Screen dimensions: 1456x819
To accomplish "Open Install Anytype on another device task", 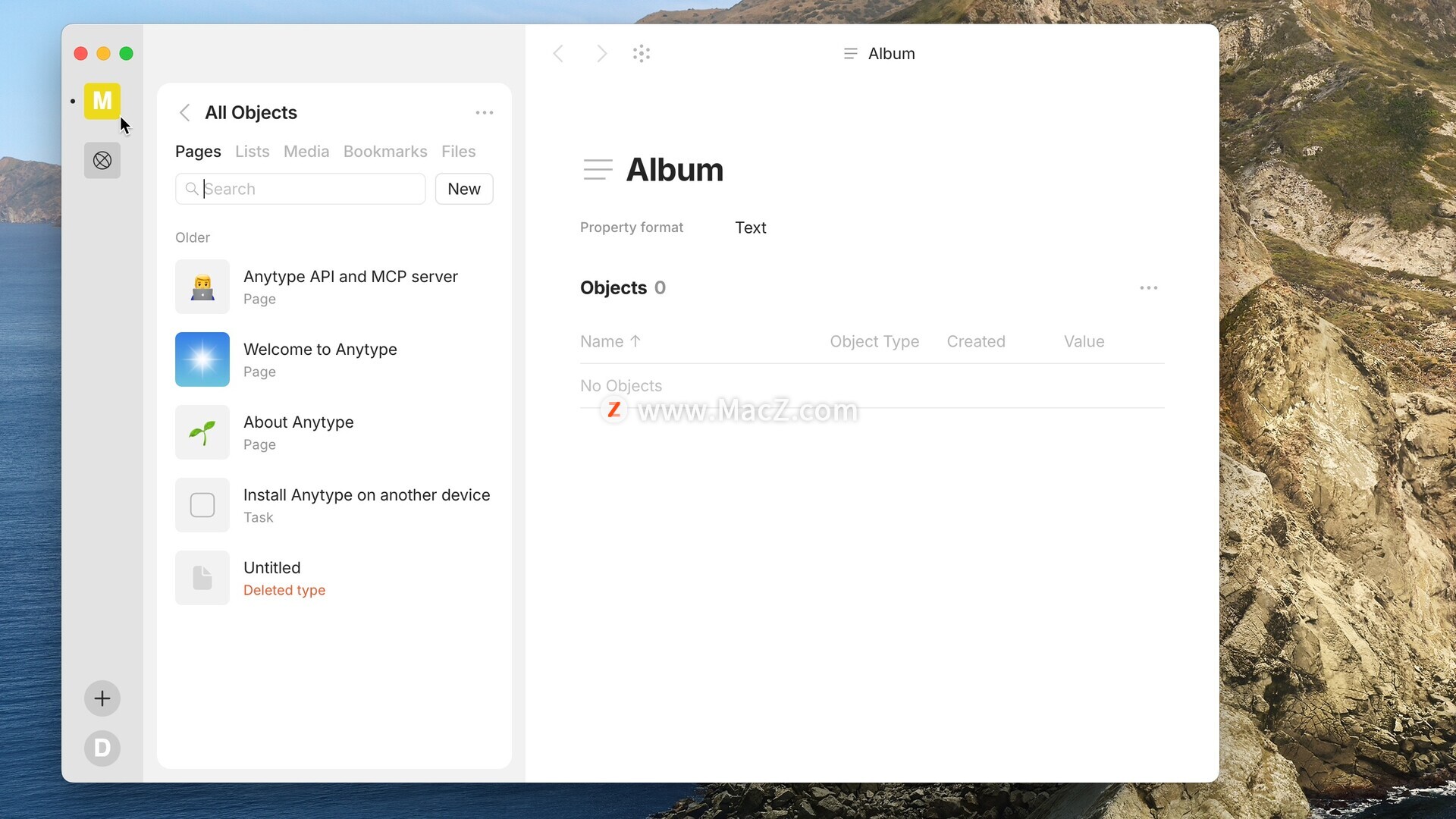I will click(334, 505).
